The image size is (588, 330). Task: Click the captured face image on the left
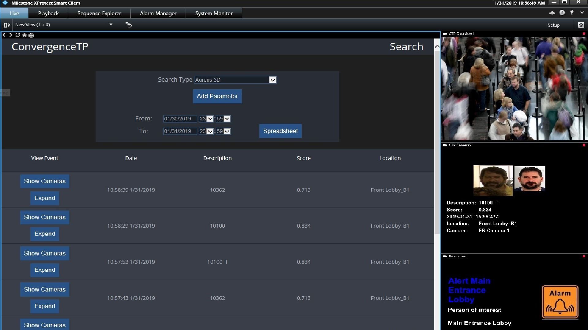tap(493, 181)
